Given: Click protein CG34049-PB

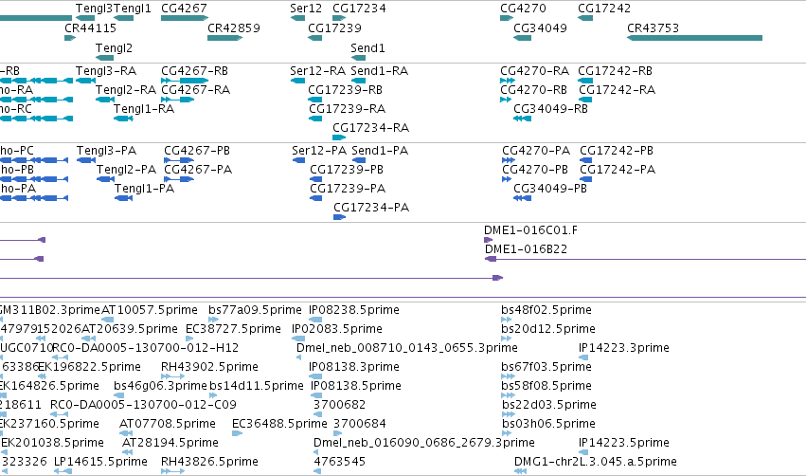Looking at the screenshot, I should 550,189.
